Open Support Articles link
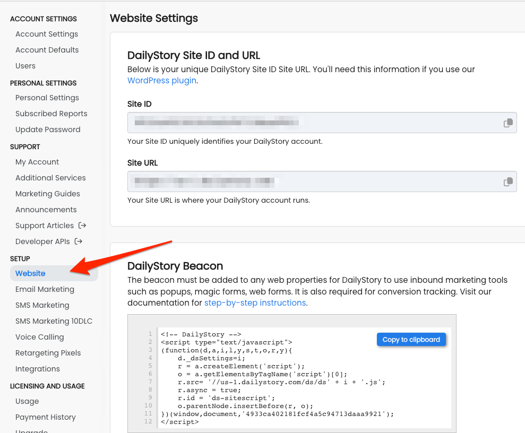525x433 pixels. tap(45, 226)
